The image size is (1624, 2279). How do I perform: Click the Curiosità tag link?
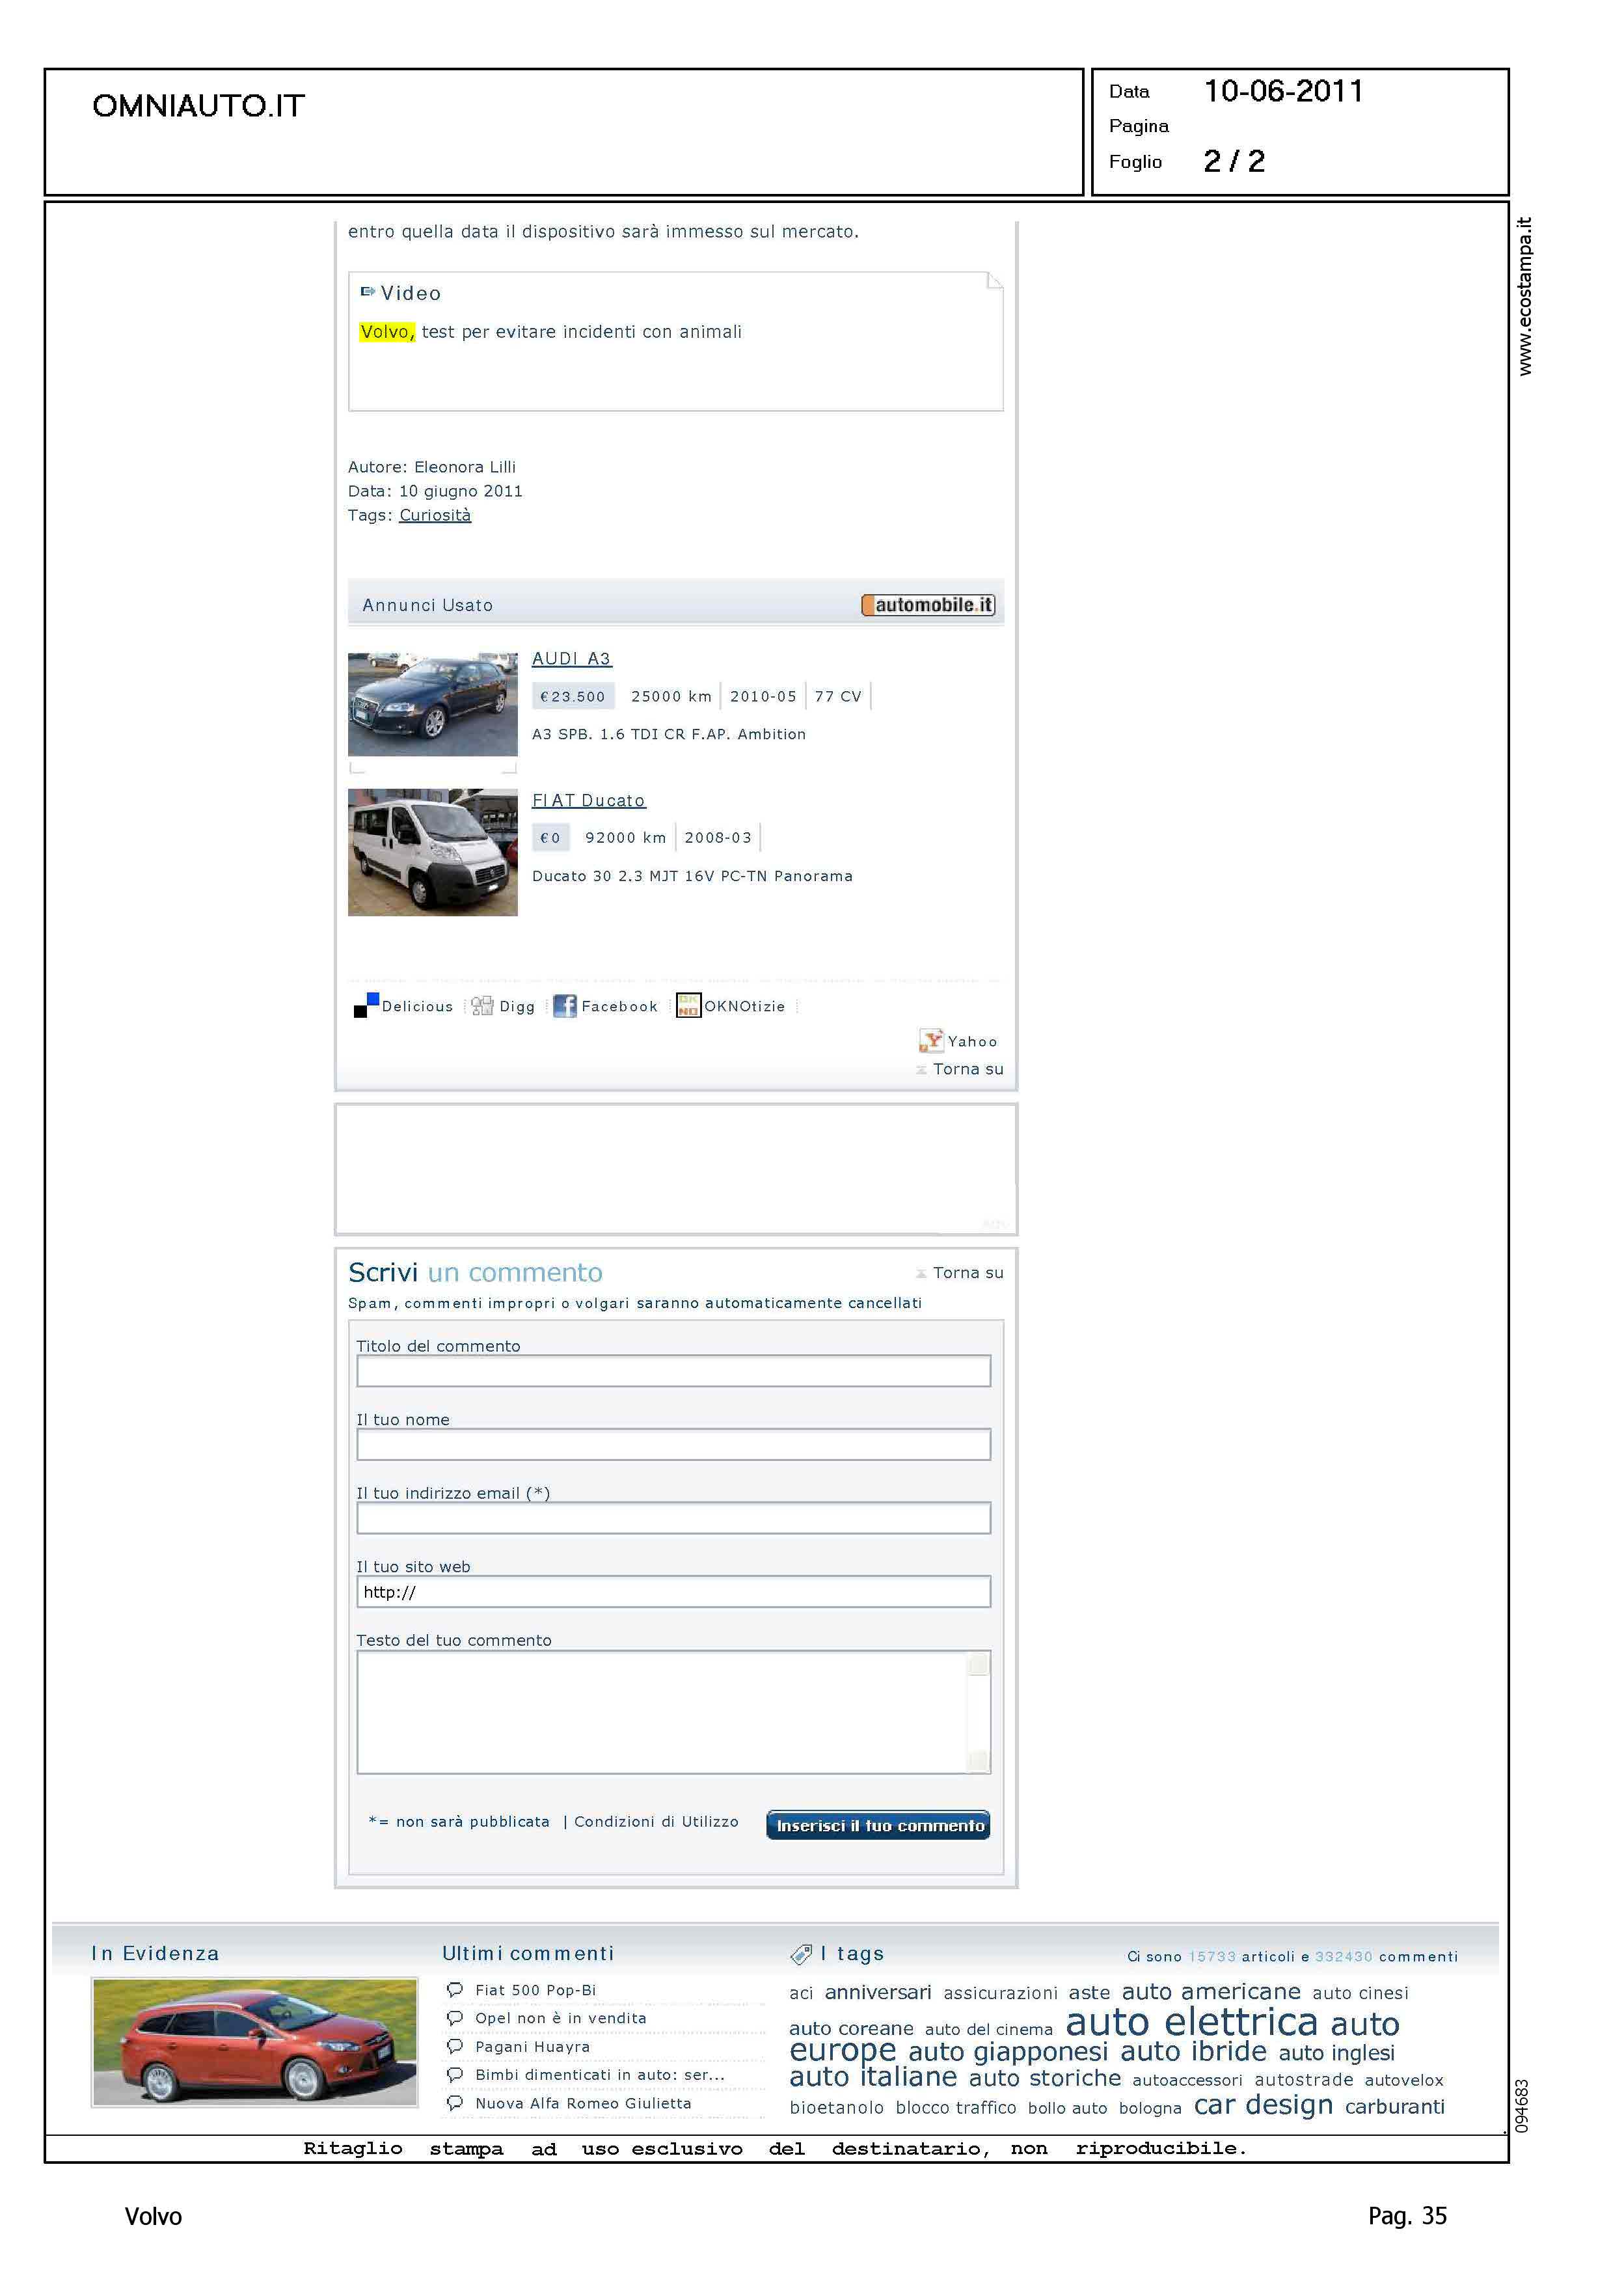pos(435,515)
